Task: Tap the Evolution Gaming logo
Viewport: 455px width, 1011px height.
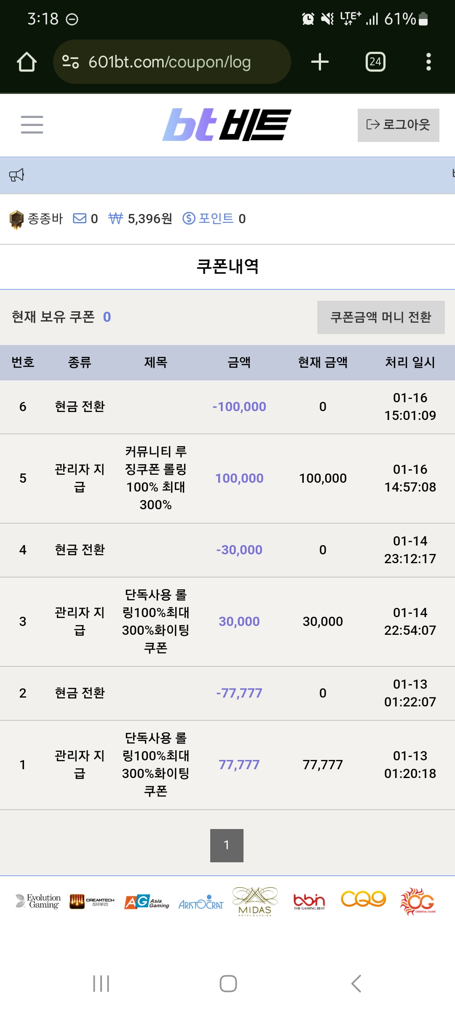Action: tap(38, 901)
